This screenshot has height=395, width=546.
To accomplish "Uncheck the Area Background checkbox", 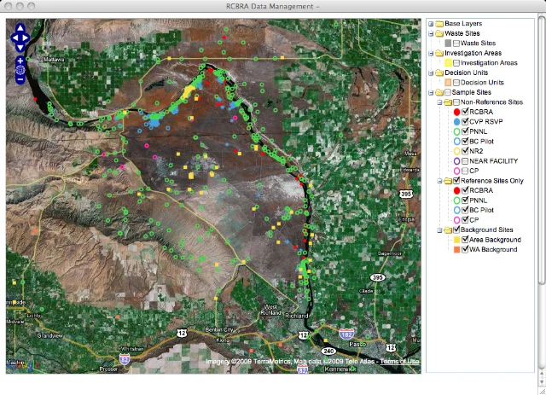I will [x=465, y=239].
